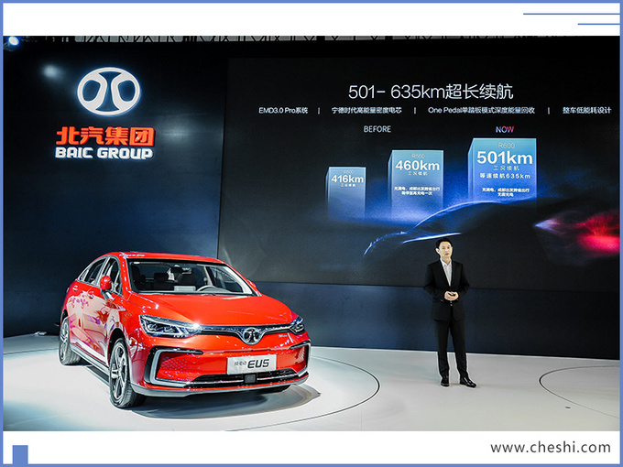
Task: Open the www.cheshi.com watermark link
Action: click(550, 448)
